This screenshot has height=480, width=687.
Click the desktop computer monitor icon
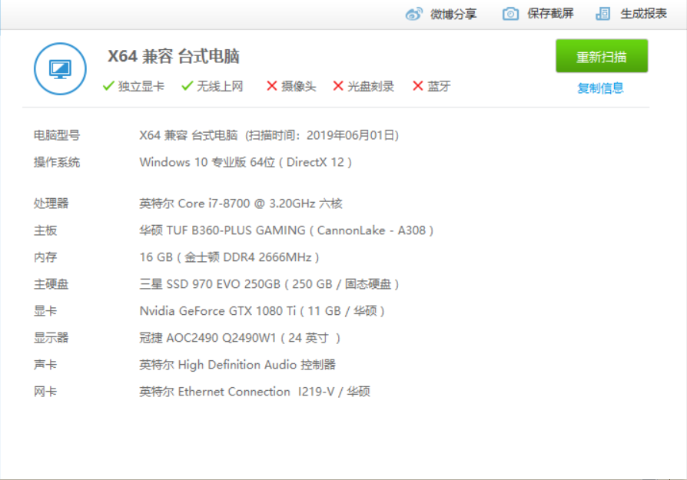tap(60, 69)
